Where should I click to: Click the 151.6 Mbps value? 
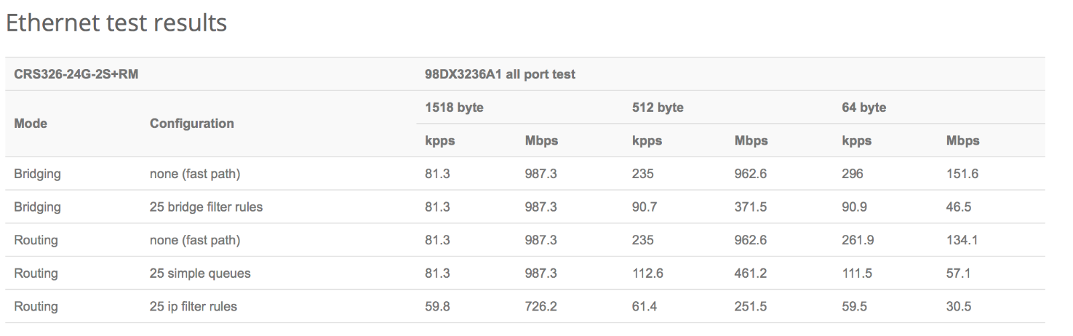962,173
